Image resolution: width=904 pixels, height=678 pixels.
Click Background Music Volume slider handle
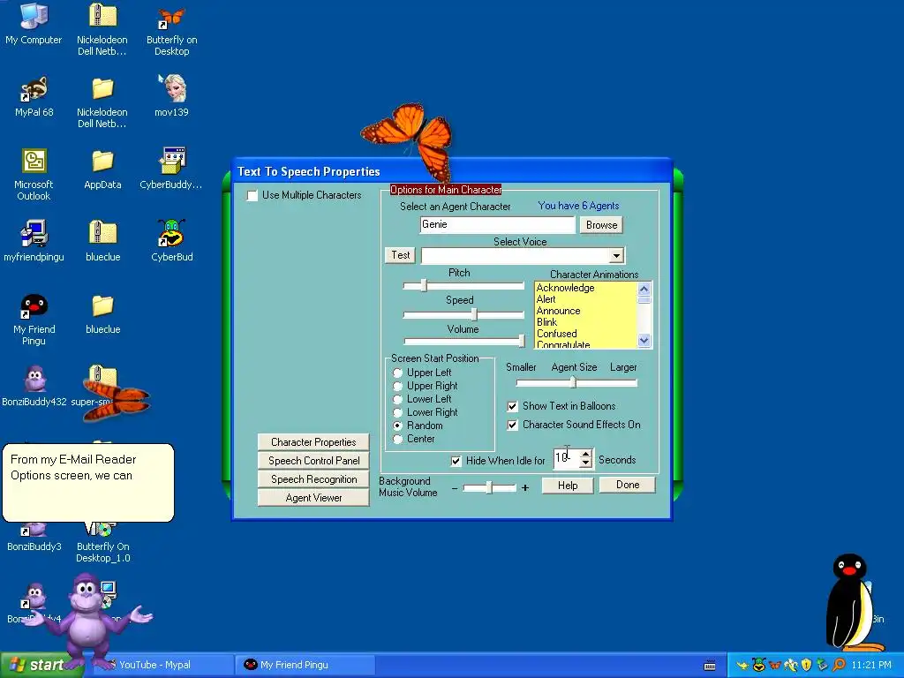click(489, 487)
